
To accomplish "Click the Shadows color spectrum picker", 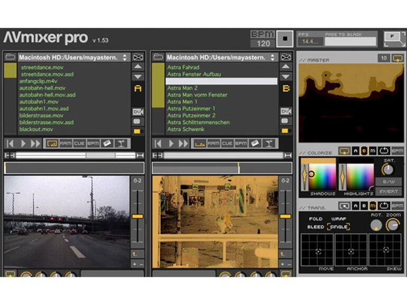I will [322, 176].
